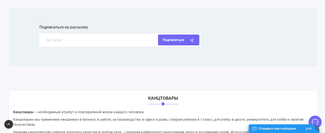Open the purple live chat bubble
325x133 pixels.
click(315, 122)
